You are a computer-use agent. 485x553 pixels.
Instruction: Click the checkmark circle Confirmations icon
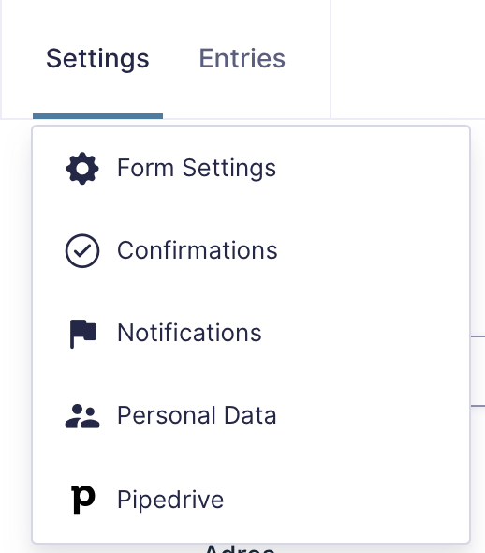point(82,251)
